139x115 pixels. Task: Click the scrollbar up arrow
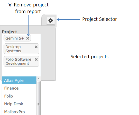pos(39,79)
